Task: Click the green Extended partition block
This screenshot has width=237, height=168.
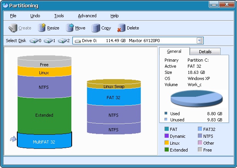Action: click(x=44, y=115)
